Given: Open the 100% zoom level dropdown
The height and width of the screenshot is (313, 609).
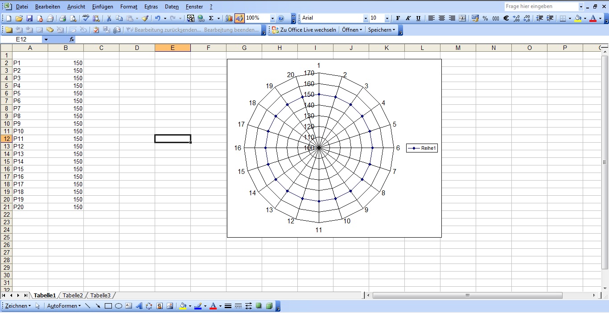Looking at the screenshot, I should click(272, 18).
